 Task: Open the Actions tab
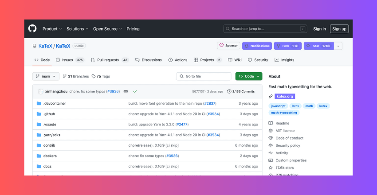pyautogui.click(x=178, y=60)
